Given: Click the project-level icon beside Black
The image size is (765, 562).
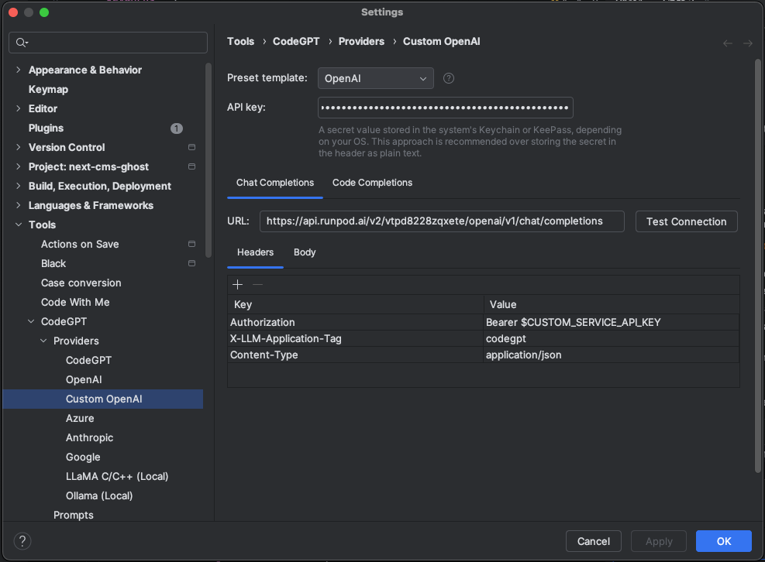Looking at the screenshot, I should (191, 263).
